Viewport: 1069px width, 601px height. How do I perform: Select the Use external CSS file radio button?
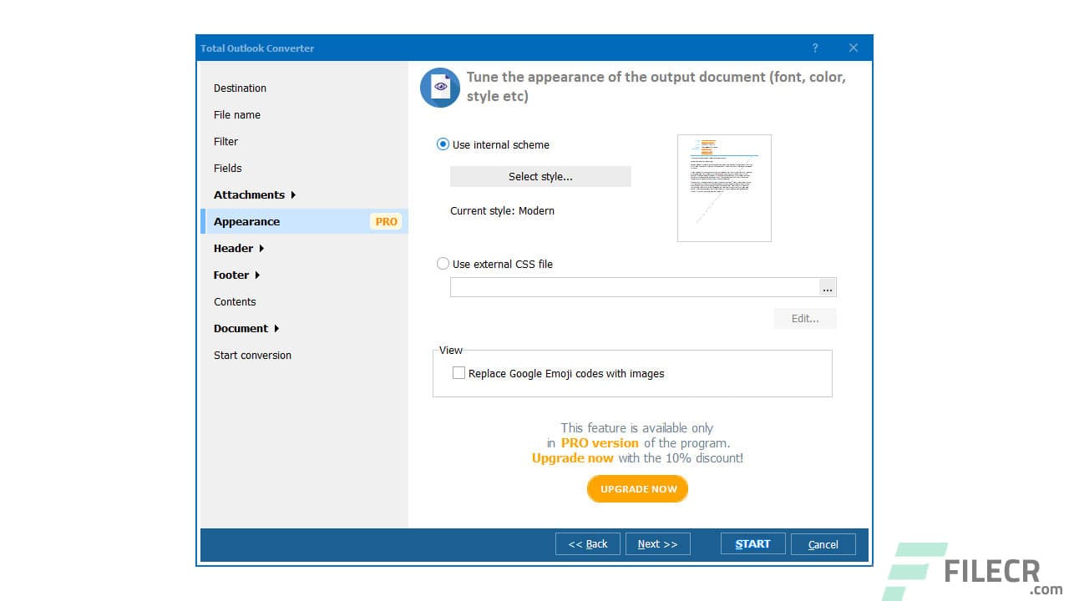(x=443, y=263)
